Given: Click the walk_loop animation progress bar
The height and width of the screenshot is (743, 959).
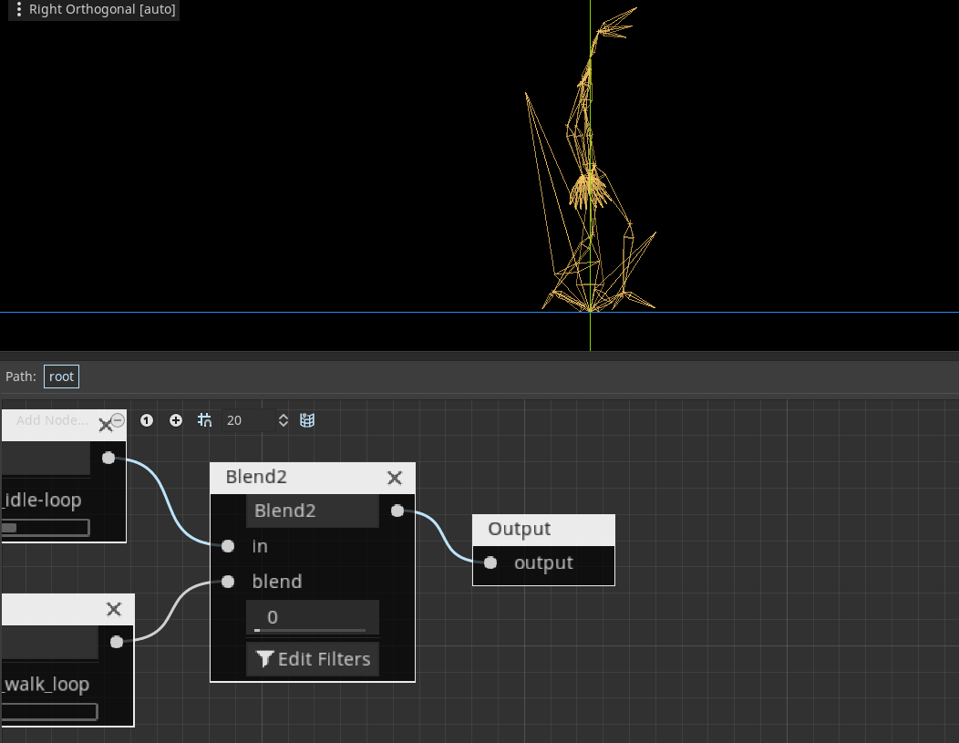Looking at the screenshot, I should [50, 711].
